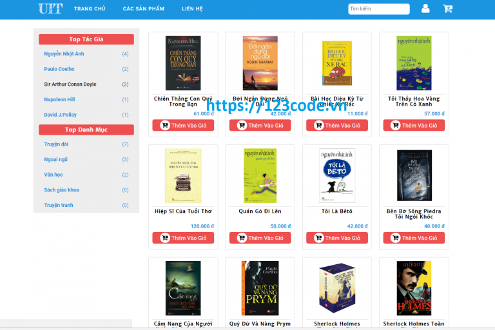Open Quán Gò Đi Lên book cover
The height and width of the screenshot is (330, 495).
[260, 175]
